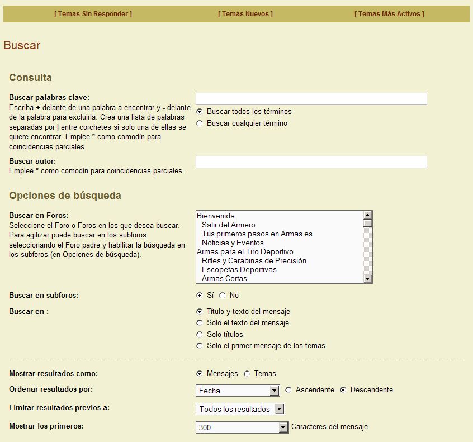Click the forum list scroll up arrow
Image resolution: width=473 pixels, height=442 pixels.
click(x=367, y=215)
